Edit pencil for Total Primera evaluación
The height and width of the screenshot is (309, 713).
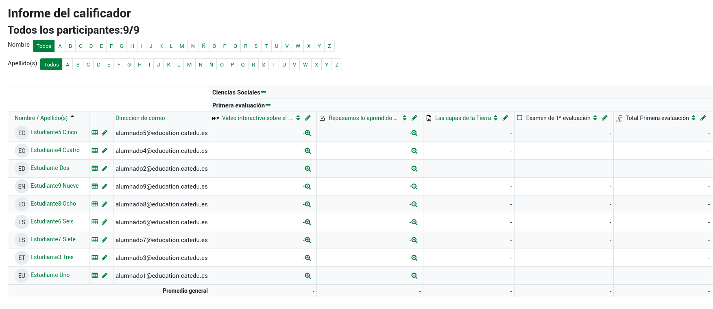[703, 118]
